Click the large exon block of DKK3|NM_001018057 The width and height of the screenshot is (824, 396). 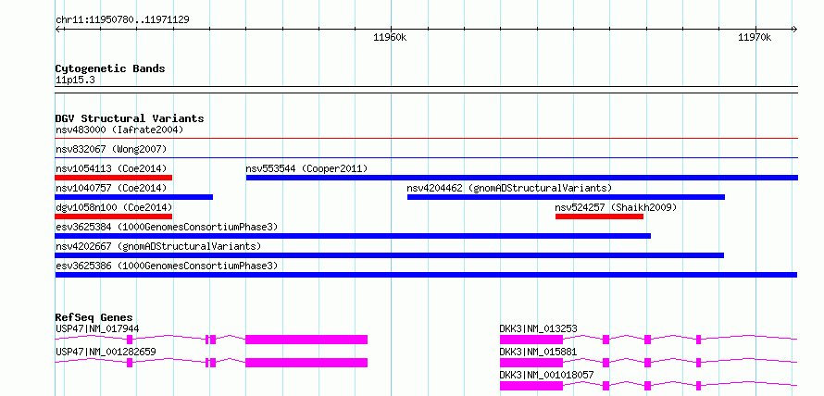coord(531,386)
